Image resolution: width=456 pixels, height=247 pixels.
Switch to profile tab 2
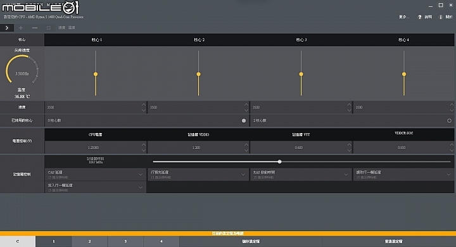[89, 241]
